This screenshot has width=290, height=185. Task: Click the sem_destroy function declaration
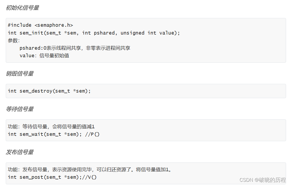(49, 91)
